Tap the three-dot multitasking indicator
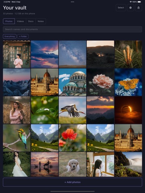 (x=72, y=2)
